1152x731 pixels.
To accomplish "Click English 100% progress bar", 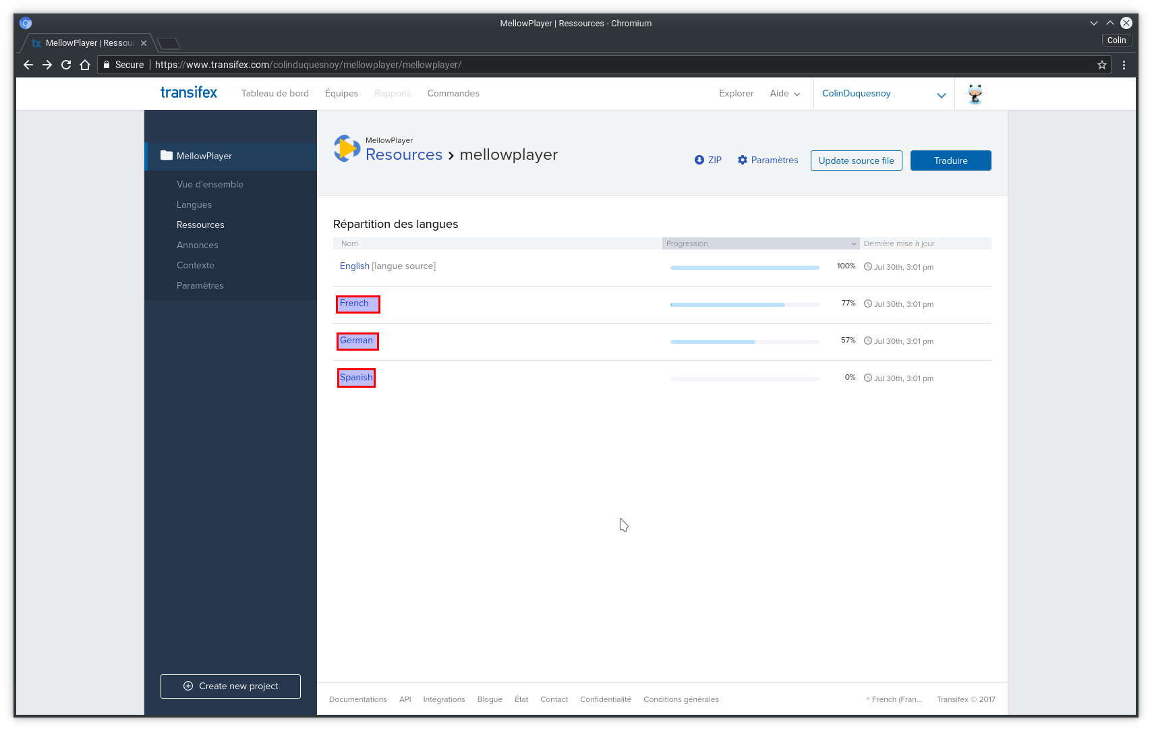I will point(745,268).
